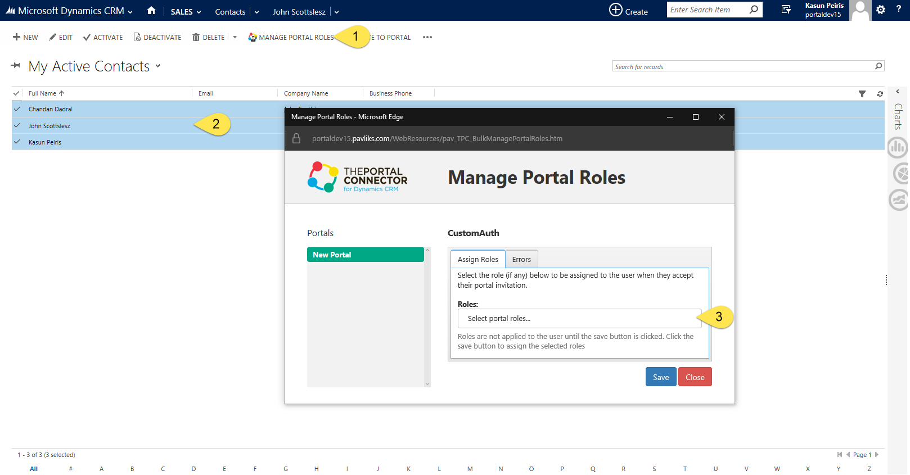Click NEW contact command
This screenshot has width=910, height=475.
pos(25,38)
